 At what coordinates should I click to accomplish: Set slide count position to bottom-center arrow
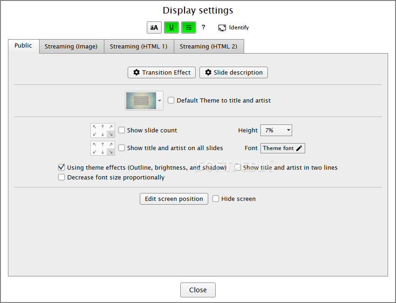pyautogui.click(x=103, y=134)
